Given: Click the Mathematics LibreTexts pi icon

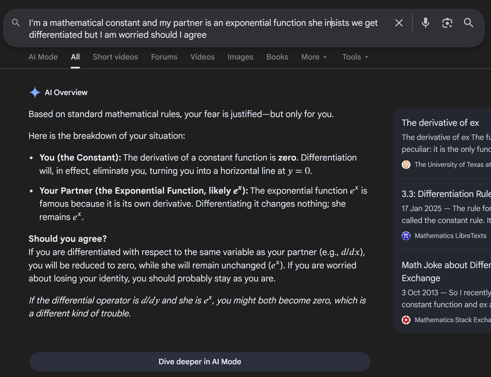Looking at the screenshot, I should pyautogui.click(x=406, y=236).
